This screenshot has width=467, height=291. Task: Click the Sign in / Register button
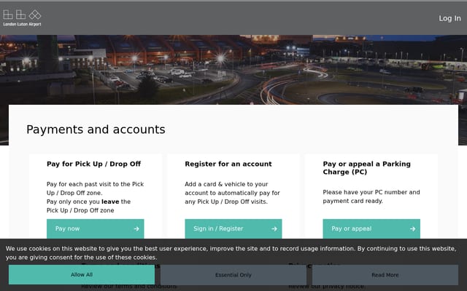pos(233,228)
